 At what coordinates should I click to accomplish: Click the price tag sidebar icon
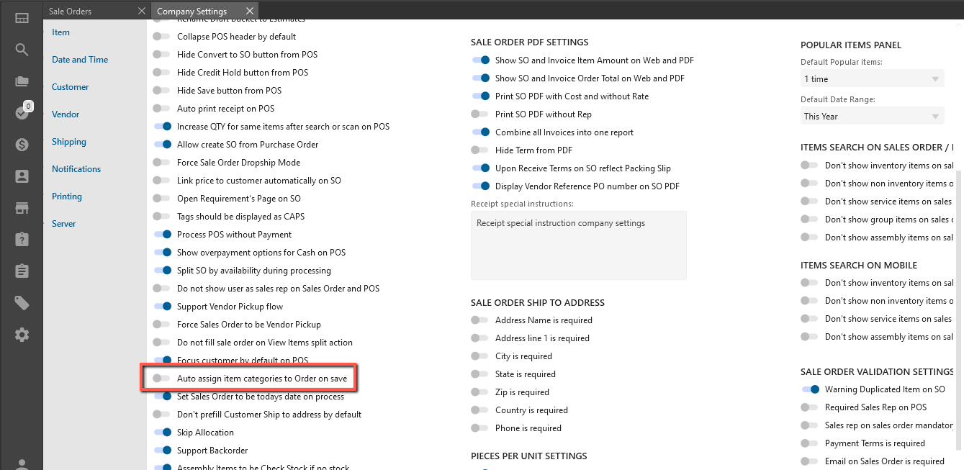point(22,303)
